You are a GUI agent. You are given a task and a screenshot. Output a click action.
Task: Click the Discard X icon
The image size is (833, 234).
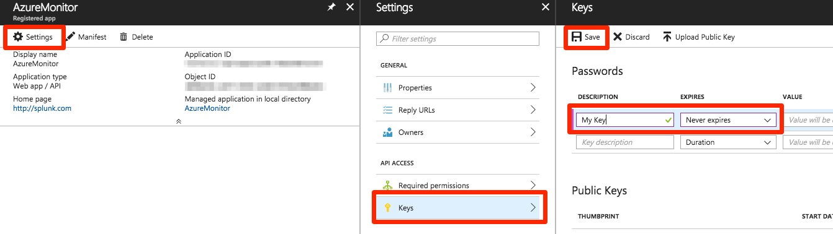tap(617, 37)
